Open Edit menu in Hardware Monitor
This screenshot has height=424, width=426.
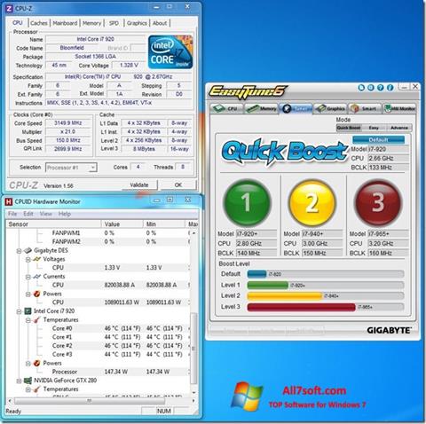click(x=28, y=214)
